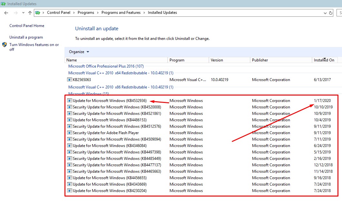Viewport: 342px width, 202px height.
Task: Click the shield icon beside Windows features
Action: coord(5,45)
